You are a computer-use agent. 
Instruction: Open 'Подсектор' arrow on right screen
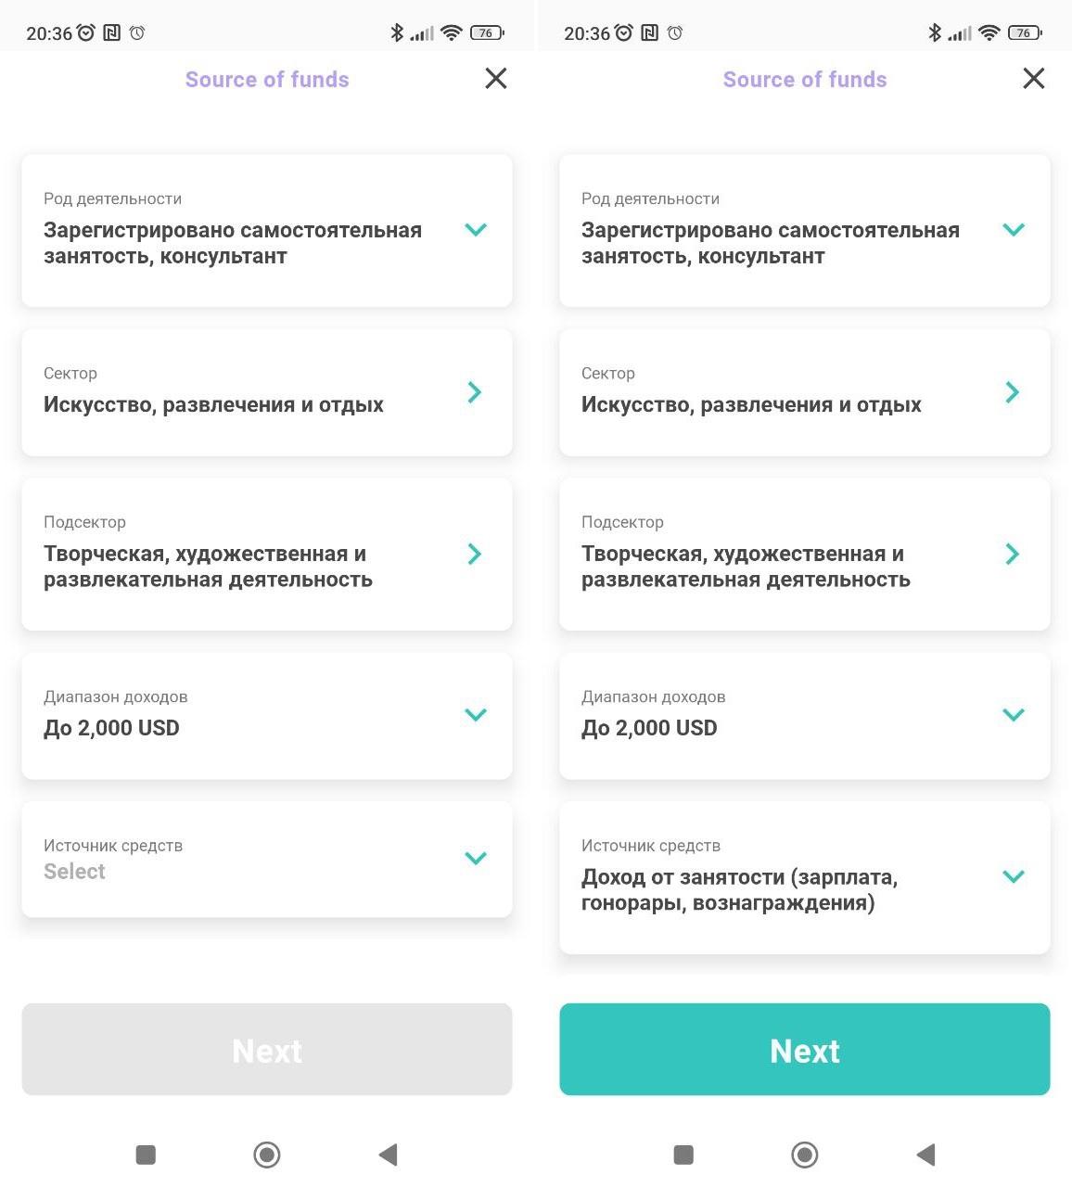pos(1013,555)
